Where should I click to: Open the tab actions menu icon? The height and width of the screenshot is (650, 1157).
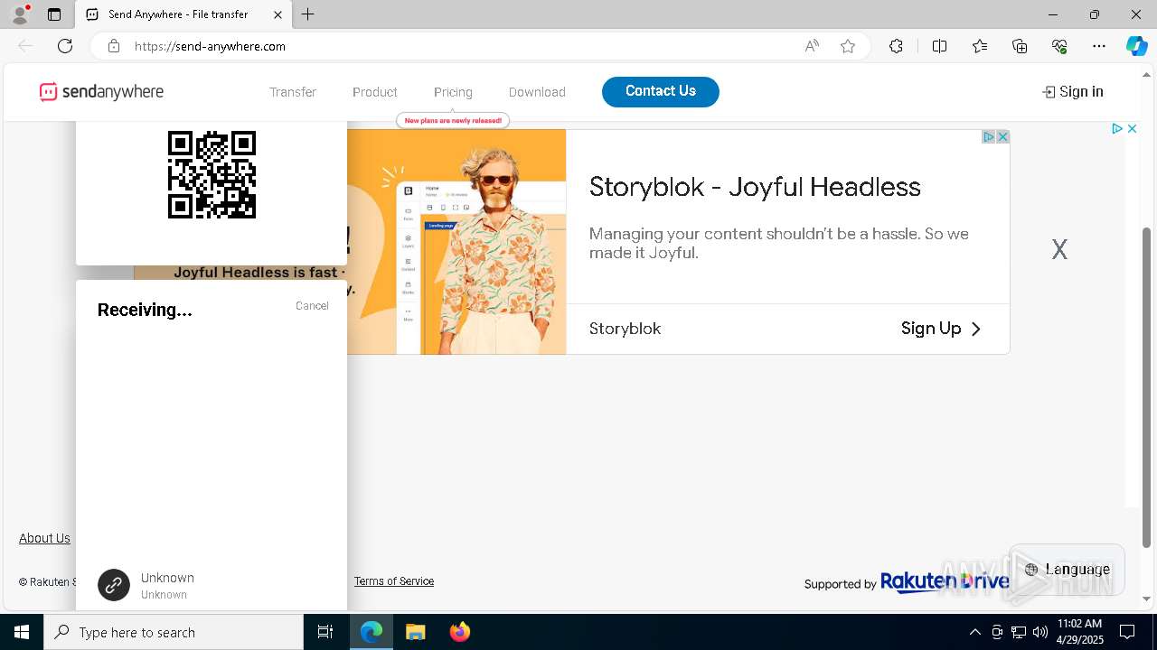[54, 14]
